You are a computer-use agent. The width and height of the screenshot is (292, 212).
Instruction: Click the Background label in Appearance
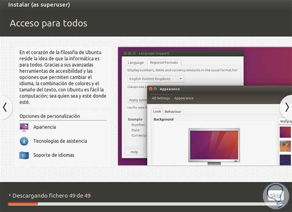163,119
